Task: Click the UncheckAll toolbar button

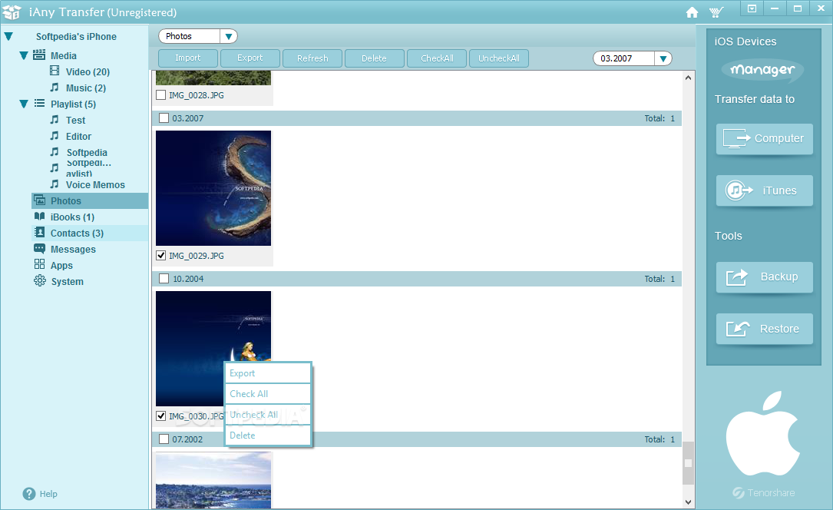Action: (499, 58)
